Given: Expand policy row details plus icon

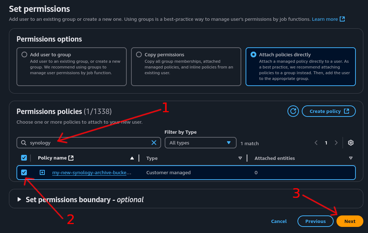Looking at the screenshot, I should [x=42, y=172].
